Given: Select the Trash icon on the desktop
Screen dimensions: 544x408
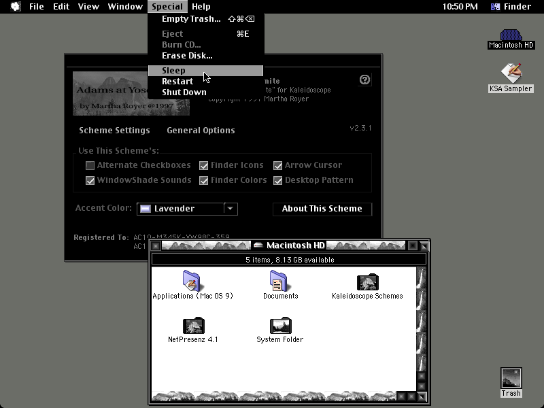Looking at the screenshot, I should pyautogui.click(x=511, y=378).
